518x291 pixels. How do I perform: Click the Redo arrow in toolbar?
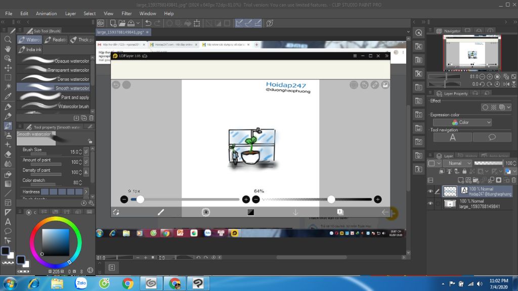pyautogui.click(x=158, y=23)
